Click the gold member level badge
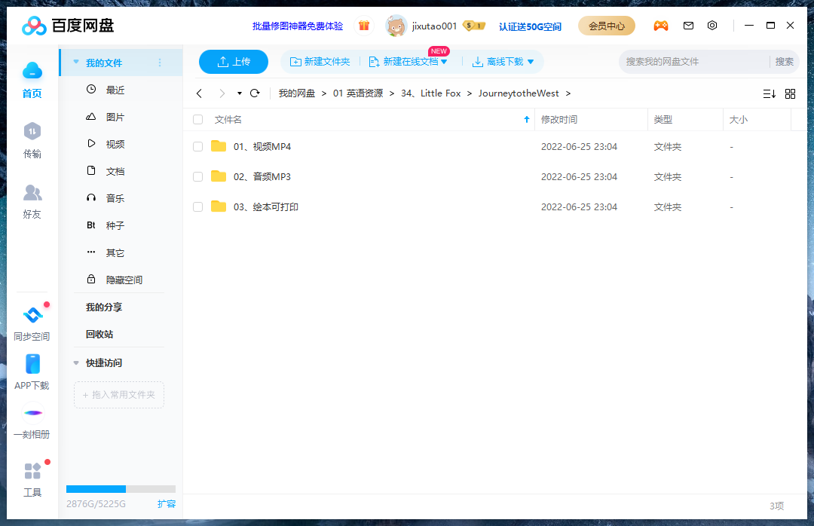Image resolution: width=814 pixels, height=526 pixels. pos(474,26)
